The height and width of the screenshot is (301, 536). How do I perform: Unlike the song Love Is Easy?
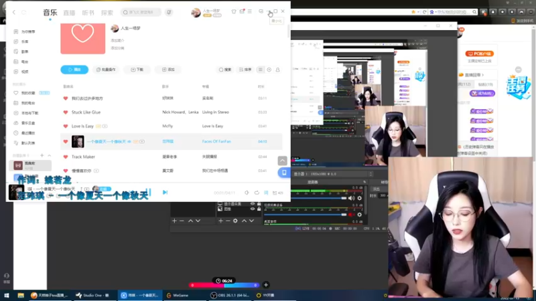[65, 126]
